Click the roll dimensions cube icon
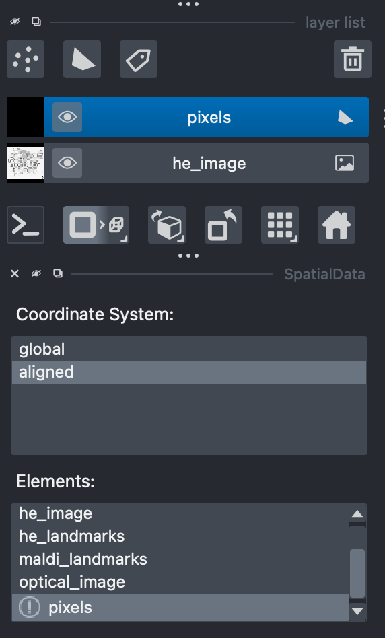Image resolution: width=385 pixels, height=638 pixels. pyautogui.click(x=167, y=225)
